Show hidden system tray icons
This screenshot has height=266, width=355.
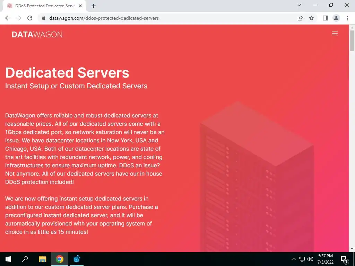(293, 259)
